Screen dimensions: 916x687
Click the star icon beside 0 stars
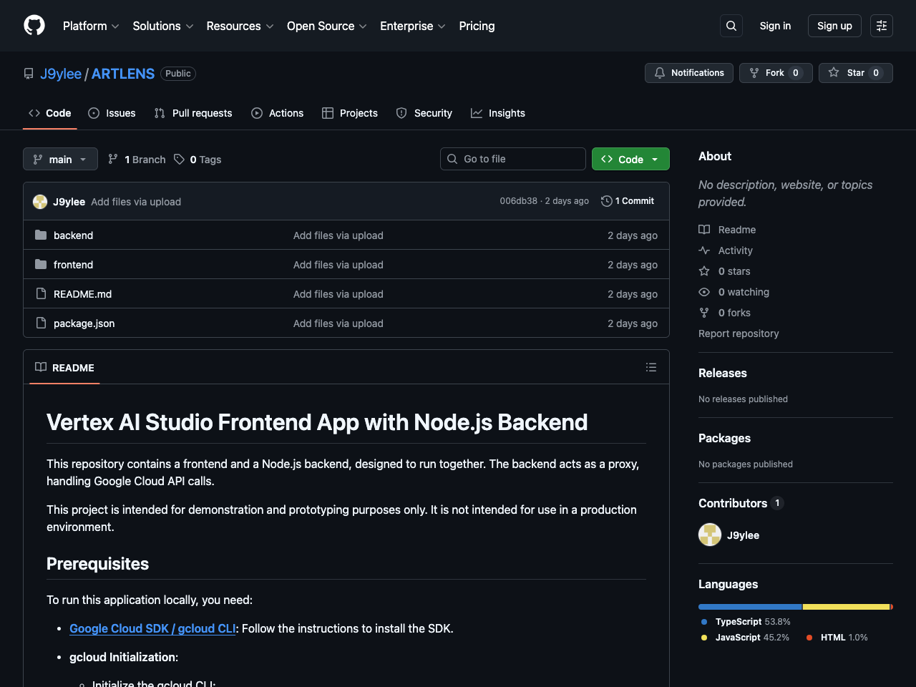(x=704, y=271)
